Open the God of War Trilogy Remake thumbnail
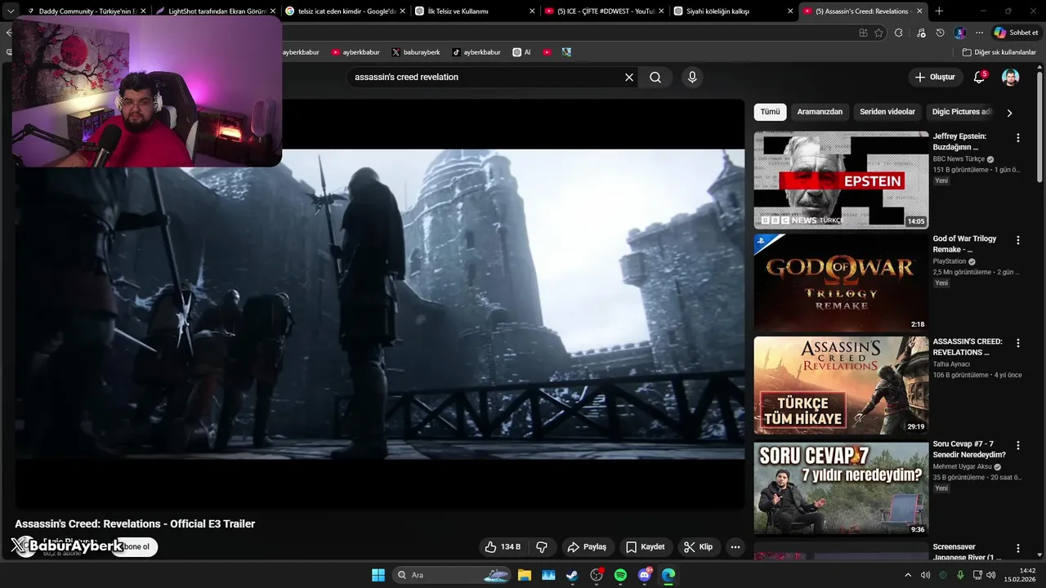 click(841, 283)
